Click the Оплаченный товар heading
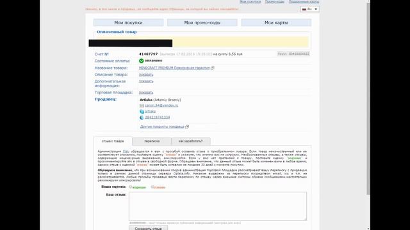This screenshot has height=230, width=410. pyautogui.click(x=117, y=32)
